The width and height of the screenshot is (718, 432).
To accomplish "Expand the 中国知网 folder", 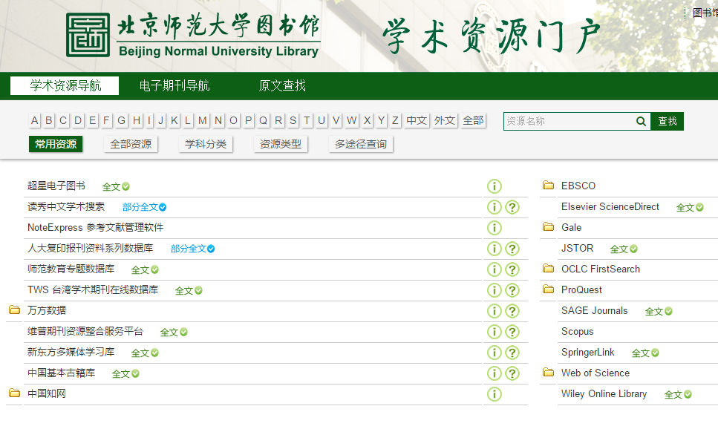I will click(x=14, y=393).
